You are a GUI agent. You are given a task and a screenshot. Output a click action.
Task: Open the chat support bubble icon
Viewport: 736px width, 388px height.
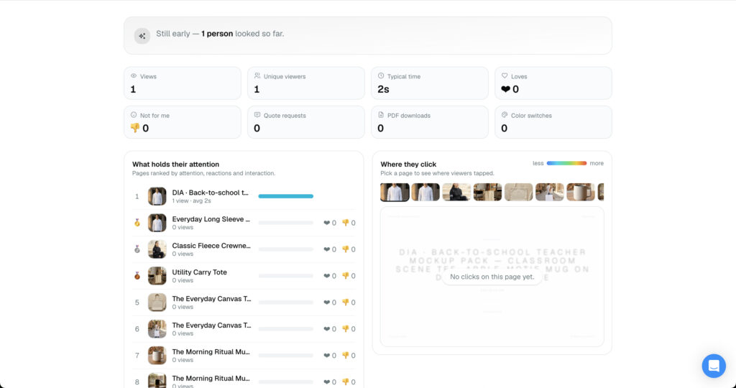point(714,366)
